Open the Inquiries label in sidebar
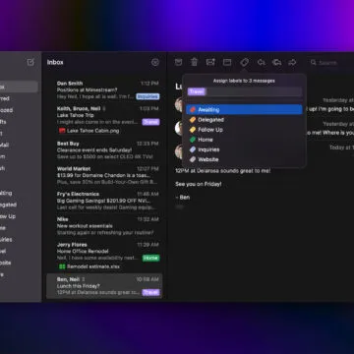 [x=6, y=240]
